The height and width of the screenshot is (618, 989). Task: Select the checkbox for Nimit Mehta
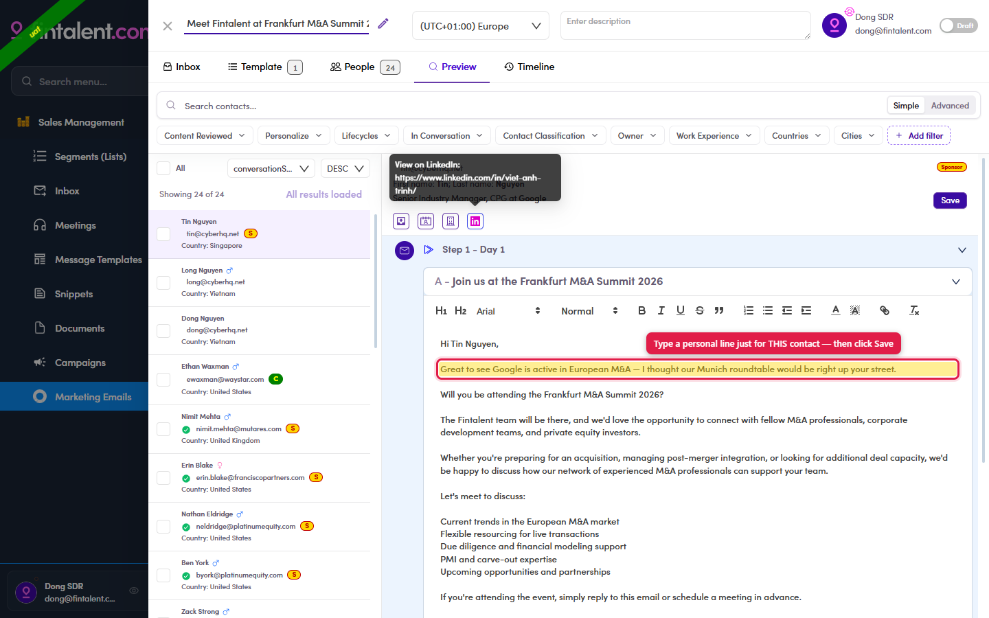click(163, 429)
